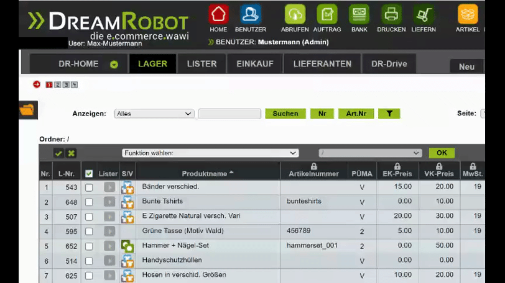Check the box for Bunte Tshirts row
The width and height of the screenshot is (505, 283).
coord(89,202)
